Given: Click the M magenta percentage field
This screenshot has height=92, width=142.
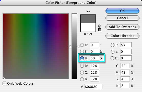Looking at the screenshot, I should [125, 72].
